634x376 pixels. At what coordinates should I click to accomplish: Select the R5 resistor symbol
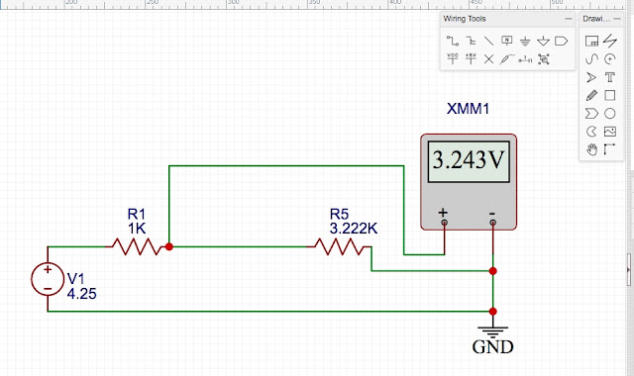coord(339,246)
